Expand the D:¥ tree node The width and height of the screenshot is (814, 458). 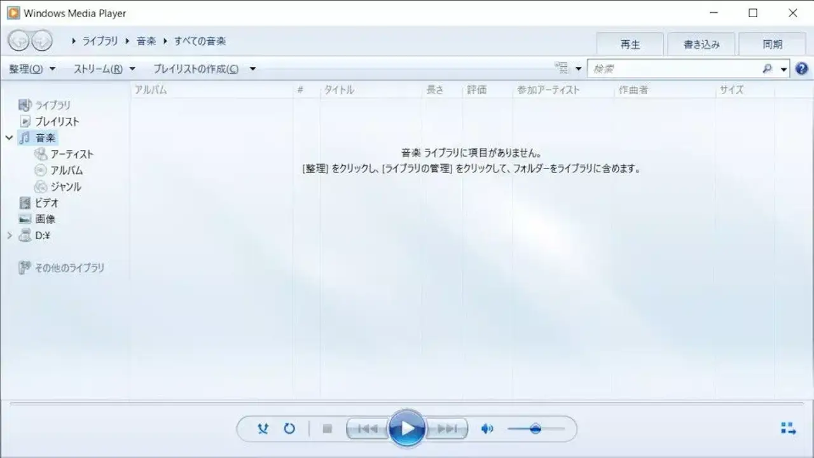pyautogui.click(x=10, y=235)
